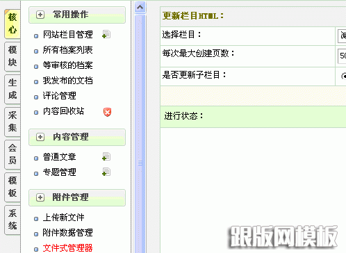Click the bullet icon before 上传新文件
Image resolution: width=346 pixels, height=253 pixels.
(x=36, y=219)
